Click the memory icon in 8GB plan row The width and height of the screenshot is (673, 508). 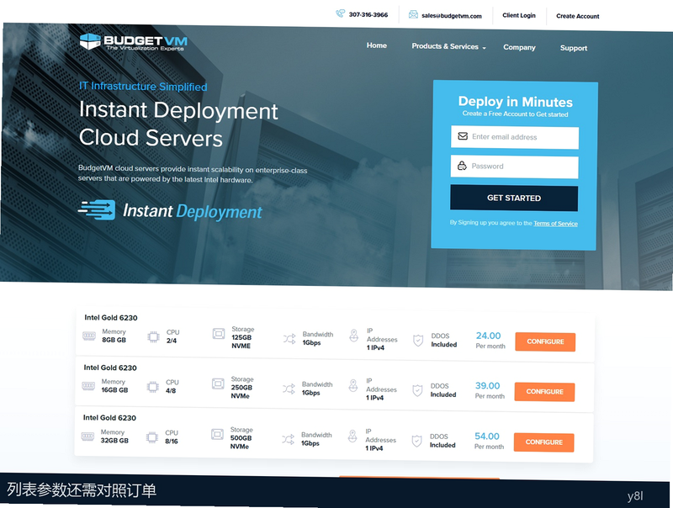(x=89, y=336)
